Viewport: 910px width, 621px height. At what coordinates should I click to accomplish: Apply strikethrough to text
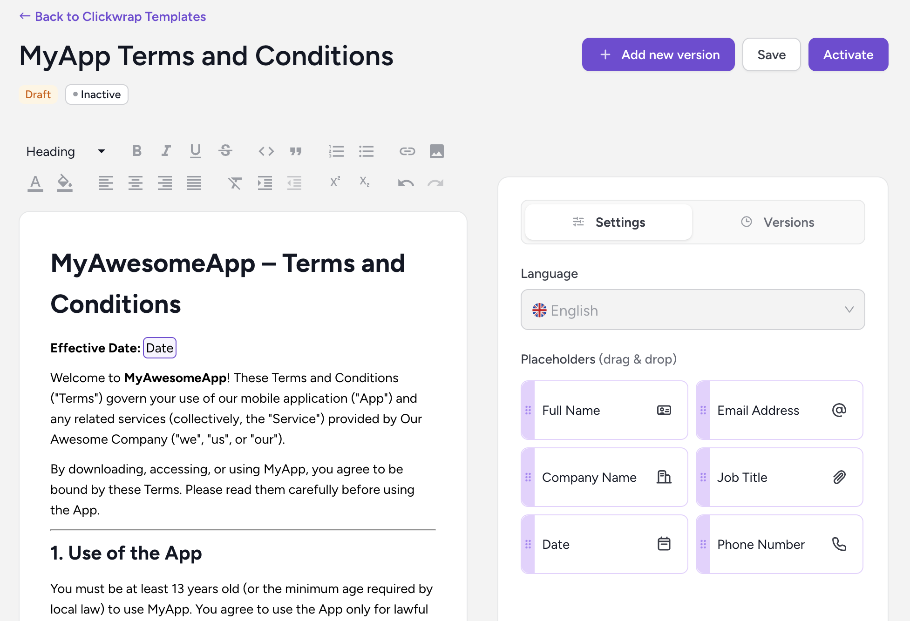(x=225, y=151)
